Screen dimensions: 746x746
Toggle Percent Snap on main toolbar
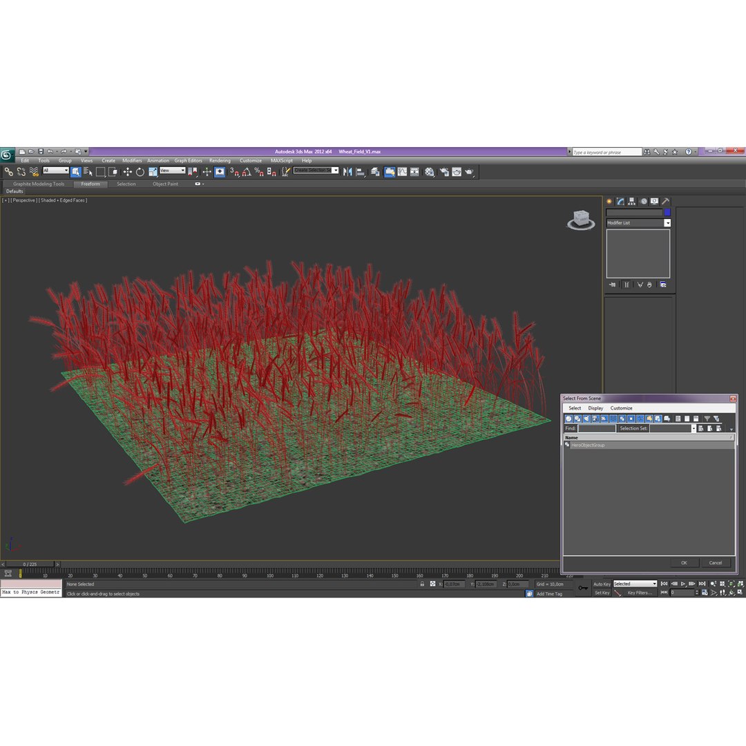click(259, 172)
